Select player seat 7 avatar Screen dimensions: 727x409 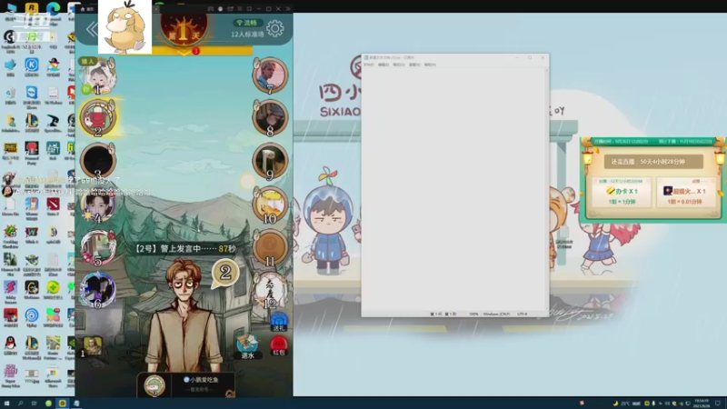coord(270,75)
